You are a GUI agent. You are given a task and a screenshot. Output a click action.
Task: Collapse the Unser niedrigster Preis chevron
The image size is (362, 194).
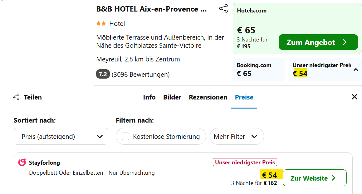[x=356, y=70]
